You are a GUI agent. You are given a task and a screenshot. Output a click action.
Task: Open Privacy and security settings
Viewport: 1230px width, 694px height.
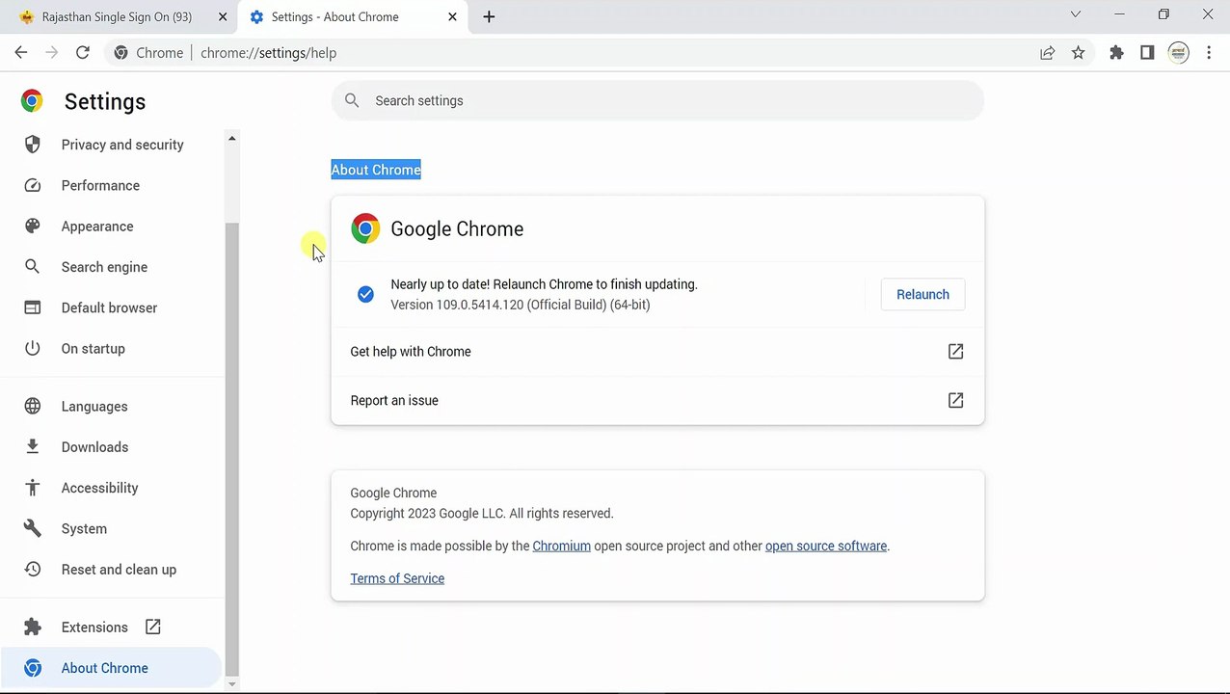[111, 145]
